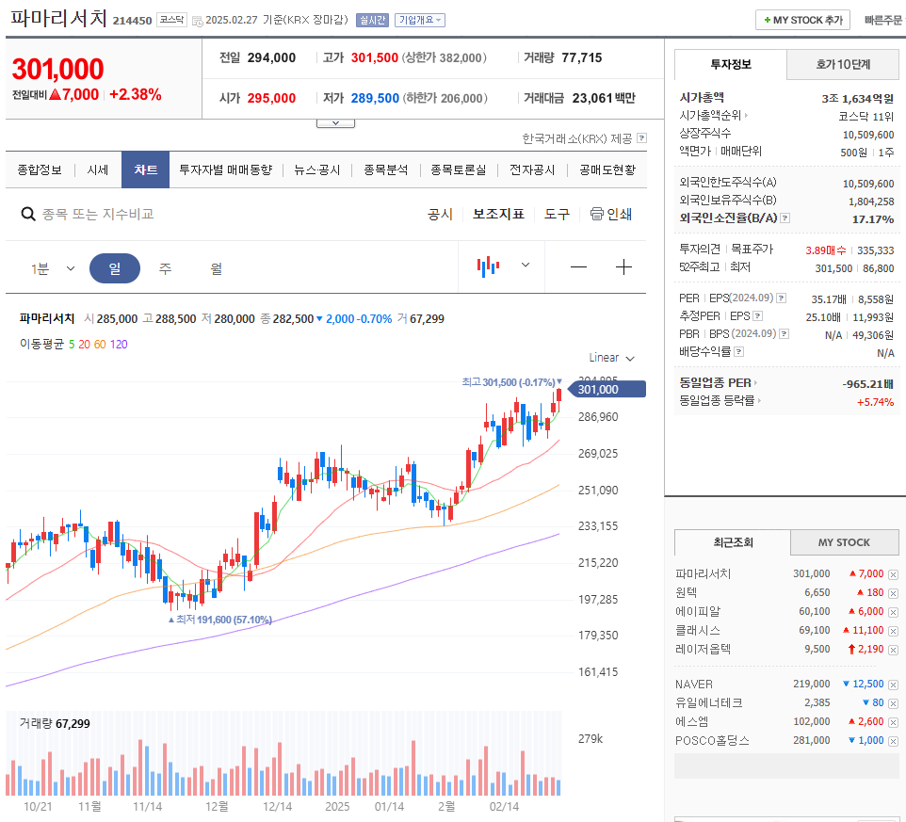This screenshot has width=906, height=822.
Task: Open the 종목토론실 tab
Action: point(459,169)
